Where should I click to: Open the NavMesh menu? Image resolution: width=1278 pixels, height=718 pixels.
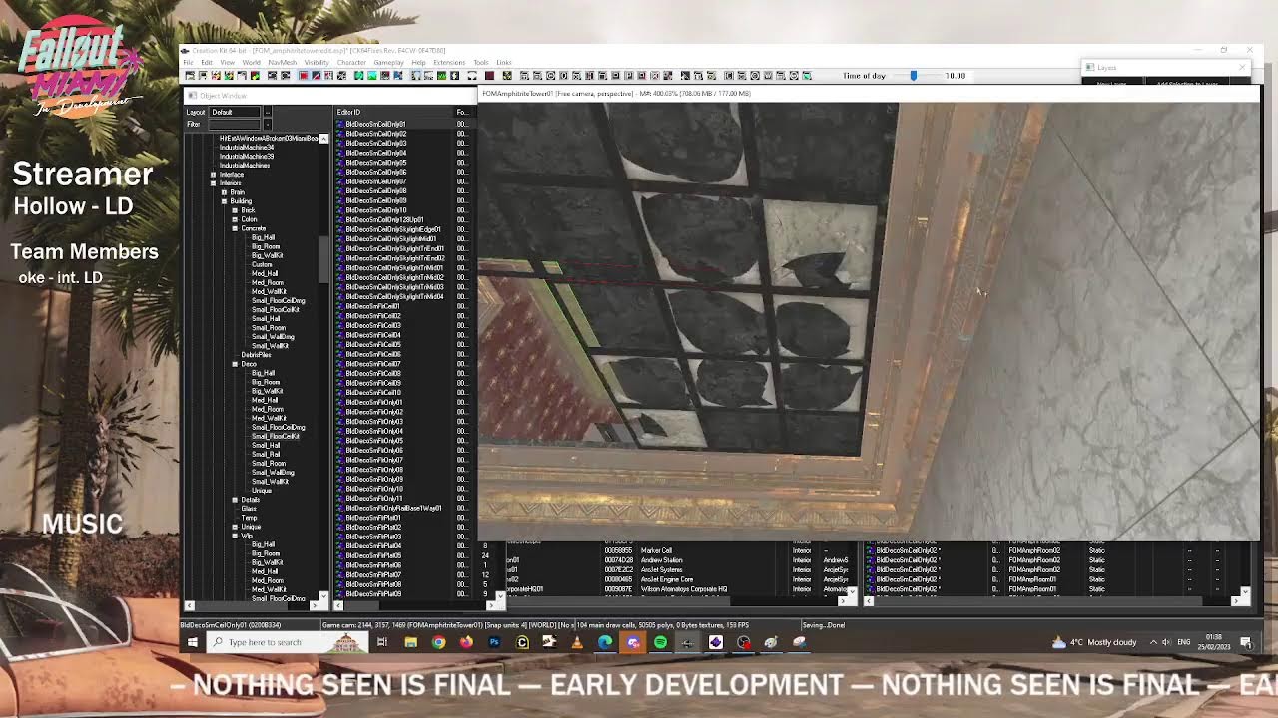pos(282,62)
